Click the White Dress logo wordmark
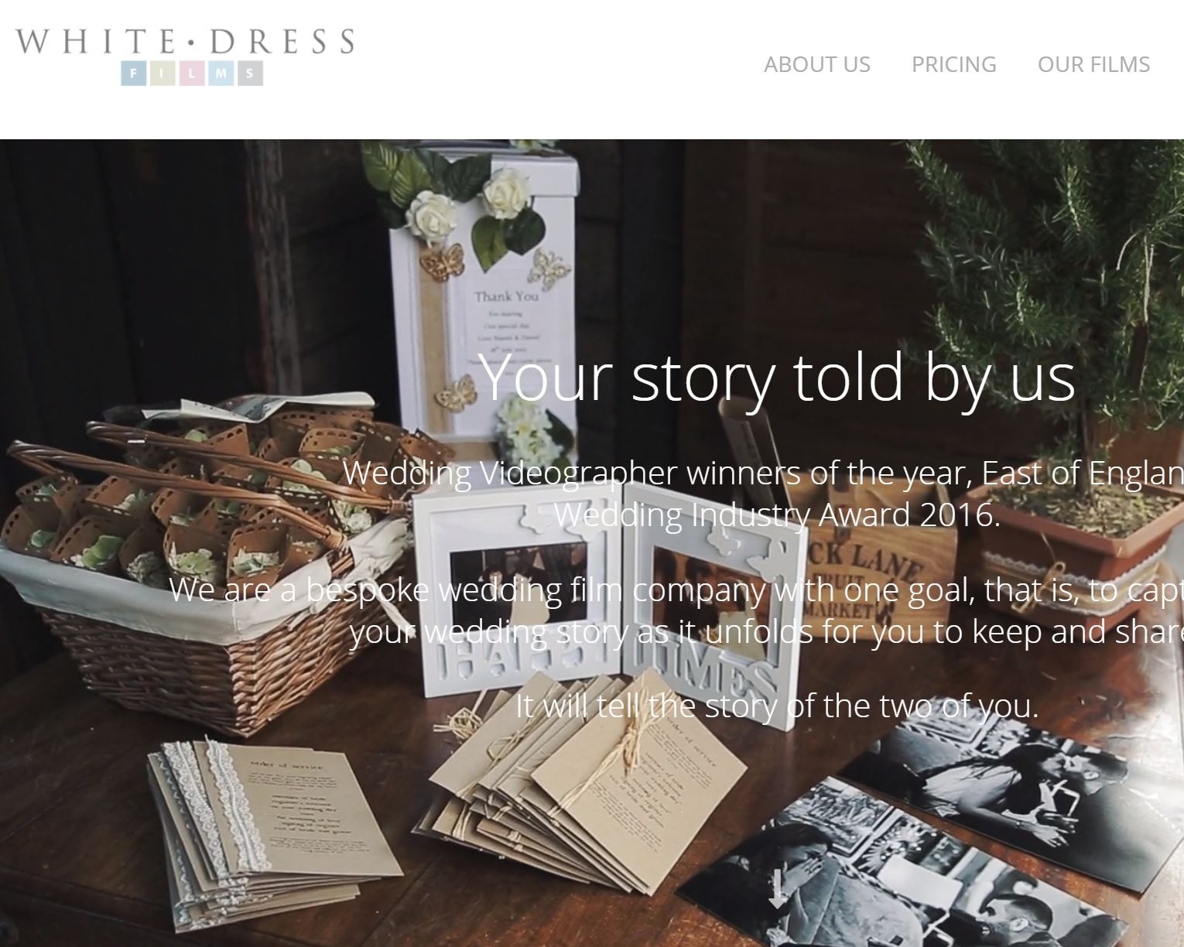 click(185, 41)
